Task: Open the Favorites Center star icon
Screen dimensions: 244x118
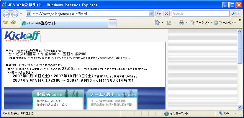Action: click(x=5, y=23)
